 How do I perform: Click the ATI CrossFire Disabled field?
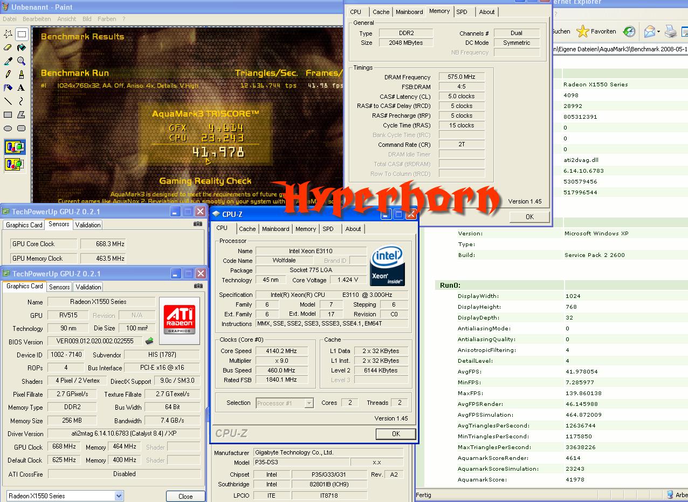(x=124, y=474)
